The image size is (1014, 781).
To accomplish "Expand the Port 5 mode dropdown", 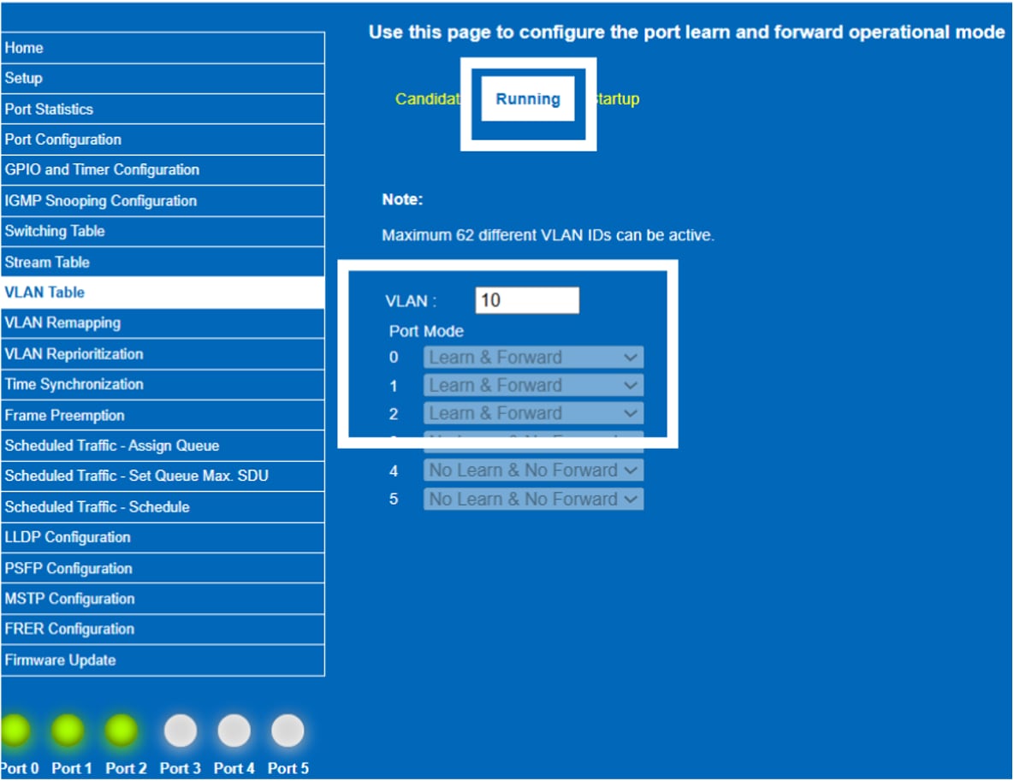I will click(x=533, y=499).
